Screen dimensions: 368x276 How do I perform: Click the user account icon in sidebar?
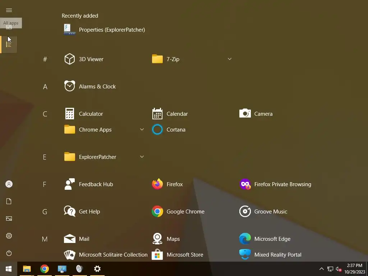[9, 184]
